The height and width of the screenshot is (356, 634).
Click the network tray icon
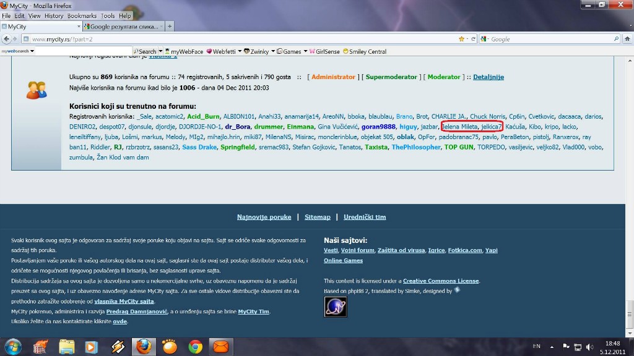point(578,347)
